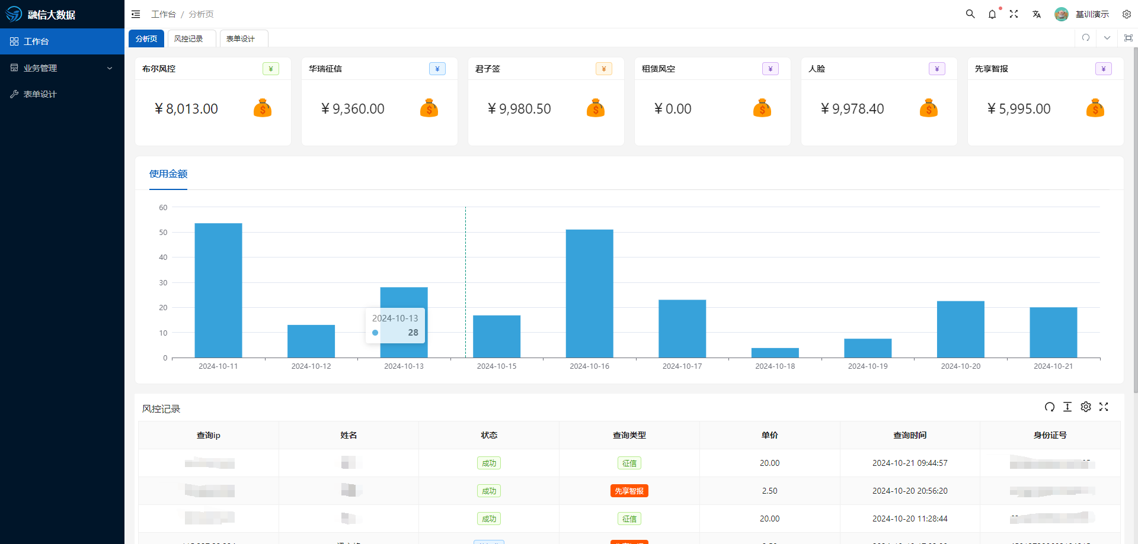Image resolution: width=1138 pixels, height=544 pixels.
Task: Click the ¥ tag on 人脸 card
Action: 937,69
